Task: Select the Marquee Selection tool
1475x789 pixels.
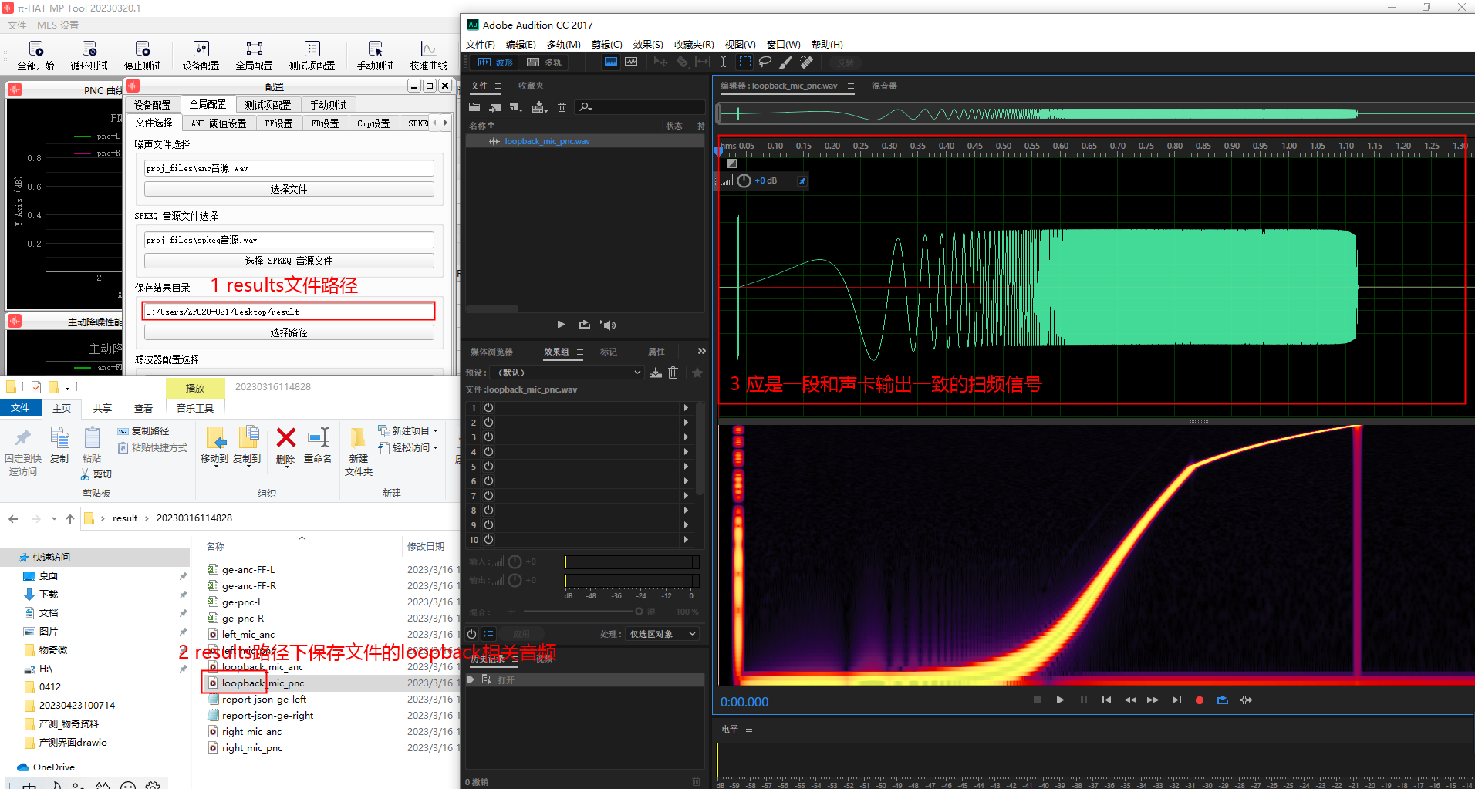Action: click(x=744, y=62)
